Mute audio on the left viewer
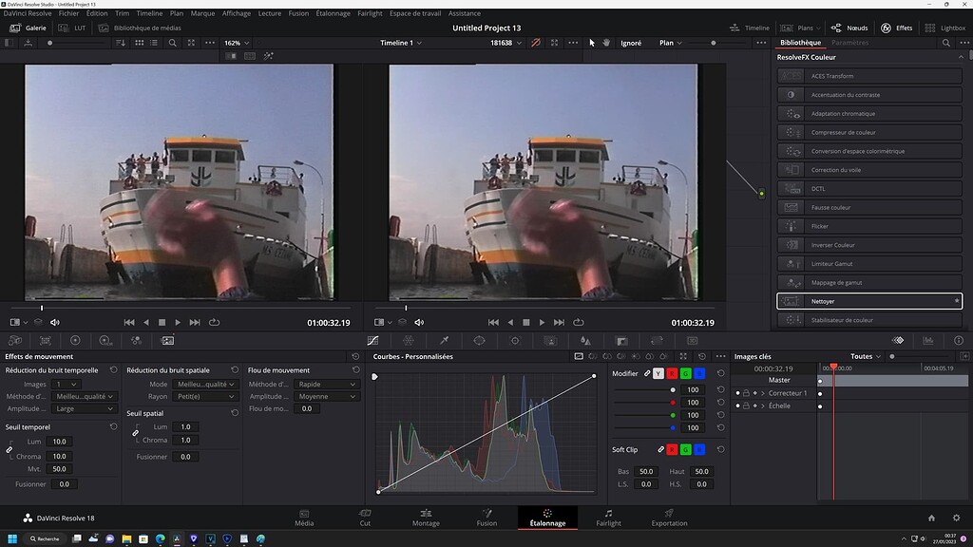 tap(55, 321)
